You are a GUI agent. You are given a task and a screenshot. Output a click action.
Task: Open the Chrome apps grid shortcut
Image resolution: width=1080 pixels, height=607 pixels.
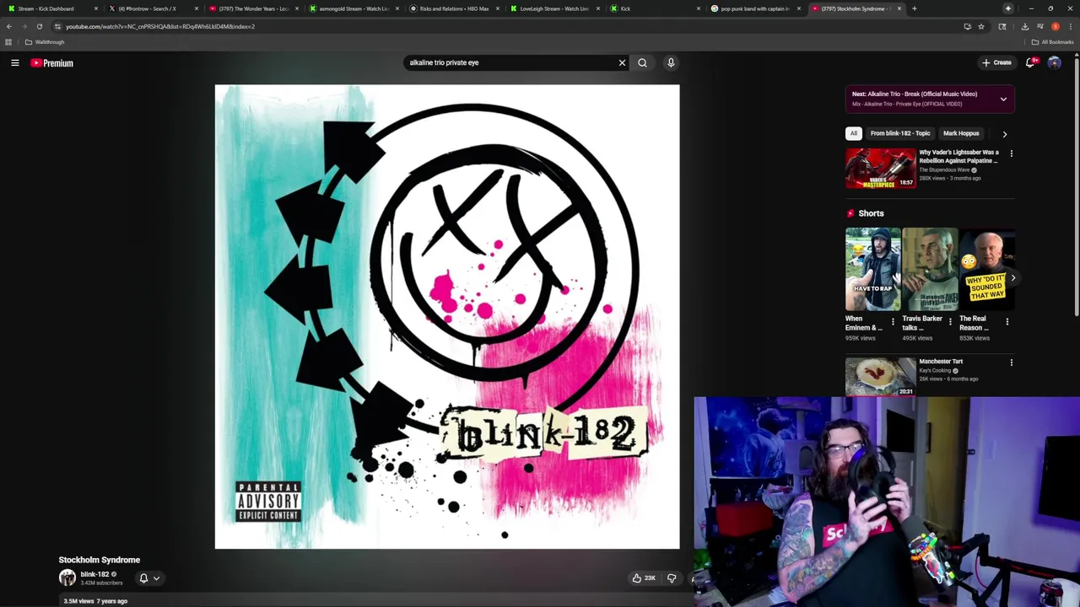[x=8, y=42]
